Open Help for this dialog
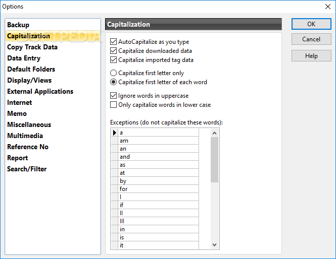 [x=311, y=56]
